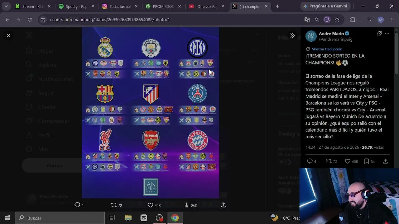Screen dimensions: 399x224
Task: Click the Translate page icon in address bar
Action: pos(307,20)
